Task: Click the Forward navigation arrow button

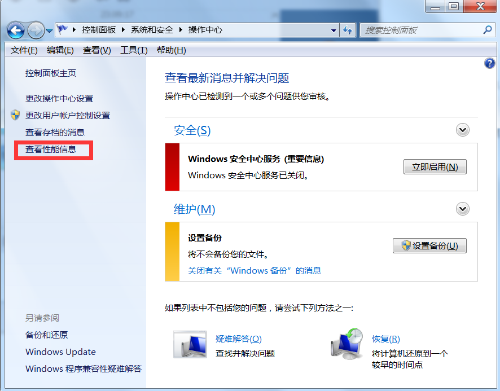Action: 36,30
